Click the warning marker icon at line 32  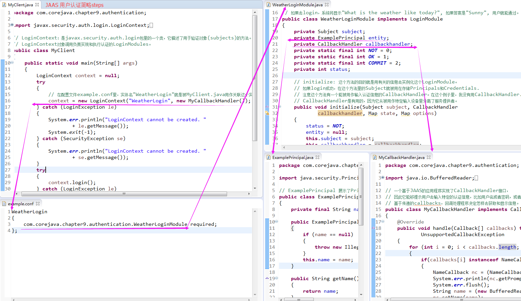267,113
